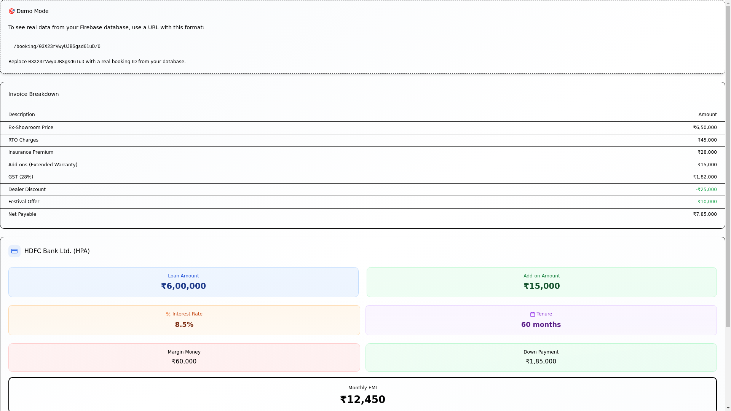Click the ₹45,000 RTO amount
731x411 pixels.
[x=707, y=140]
